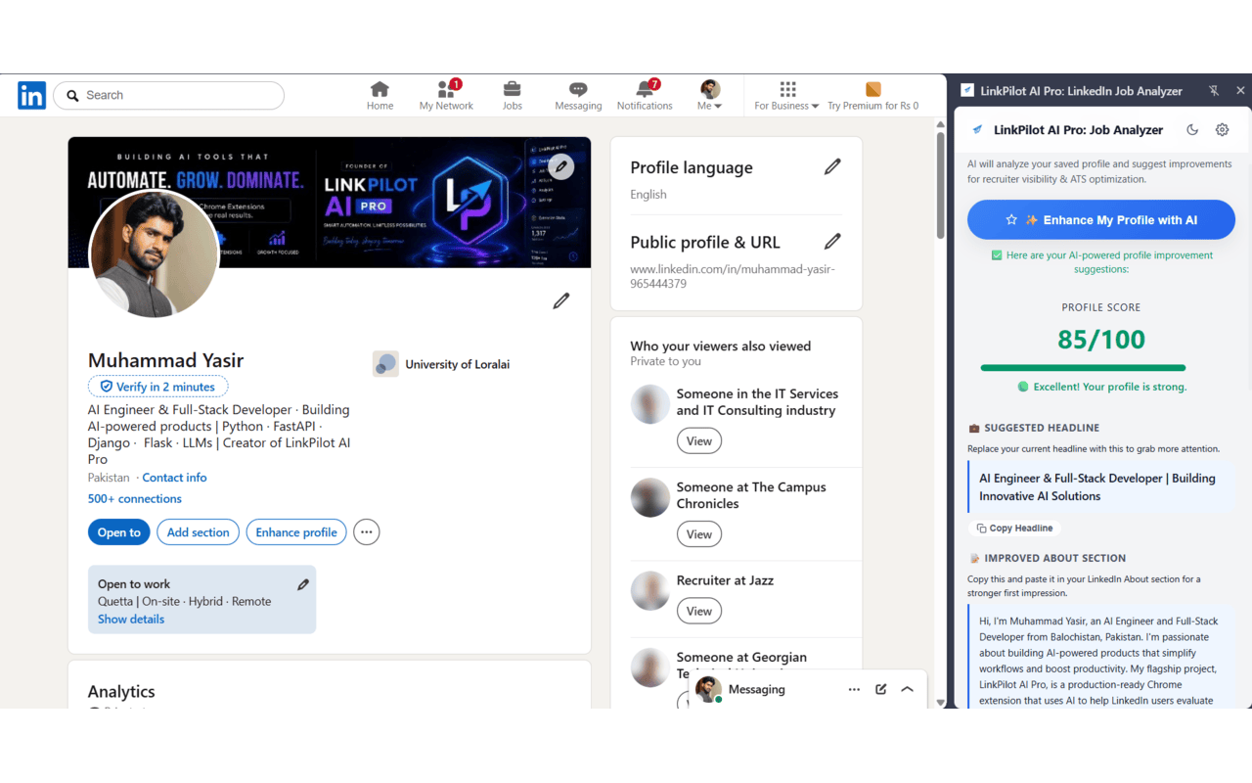Close the LinkPilot side panel

coord(1240,90)
